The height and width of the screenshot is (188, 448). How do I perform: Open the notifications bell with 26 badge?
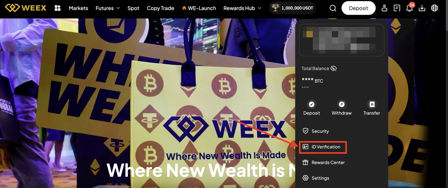[x=410, y=7]
